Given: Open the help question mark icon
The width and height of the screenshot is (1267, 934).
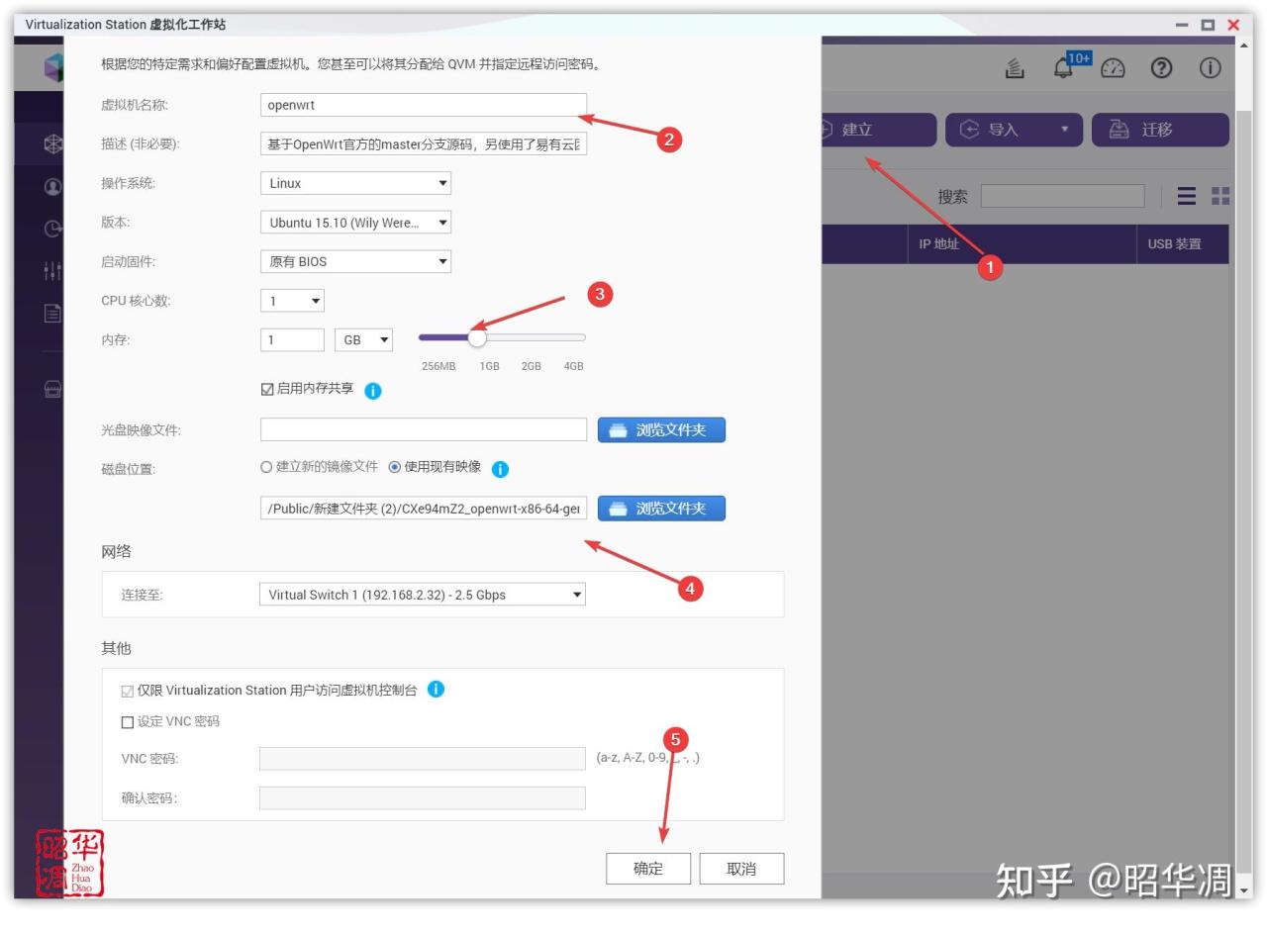Looking at the screenshot, I should [x=1162, y=67].
